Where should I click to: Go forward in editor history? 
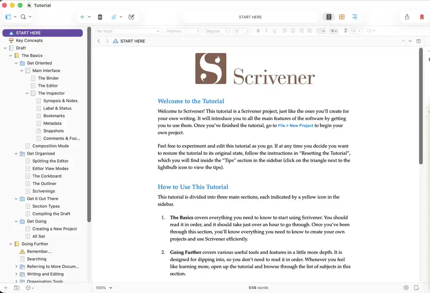point(107,41)
